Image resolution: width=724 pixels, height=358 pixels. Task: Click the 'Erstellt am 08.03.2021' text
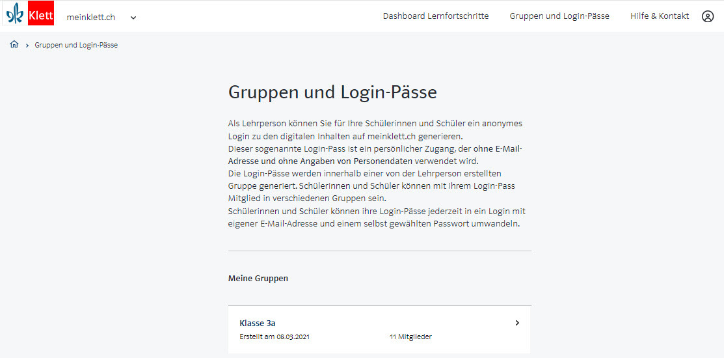pos(275,337)
